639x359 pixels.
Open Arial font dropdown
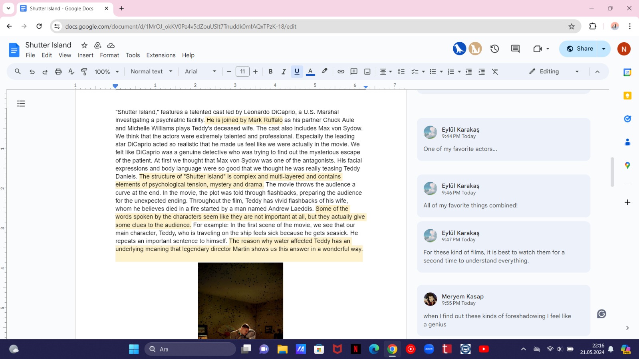pyautogui.click(x=200, y=71)
